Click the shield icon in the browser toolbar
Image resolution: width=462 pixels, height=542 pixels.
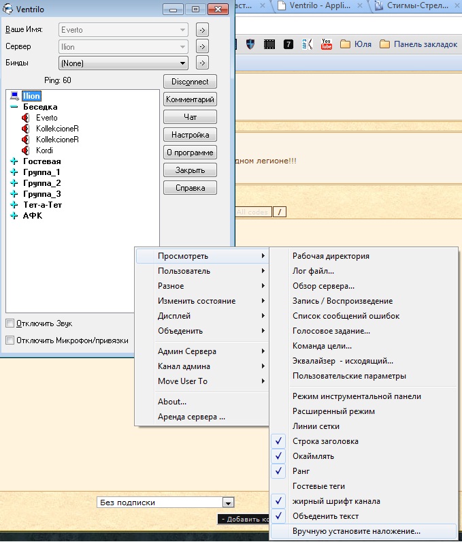point(250,44)
